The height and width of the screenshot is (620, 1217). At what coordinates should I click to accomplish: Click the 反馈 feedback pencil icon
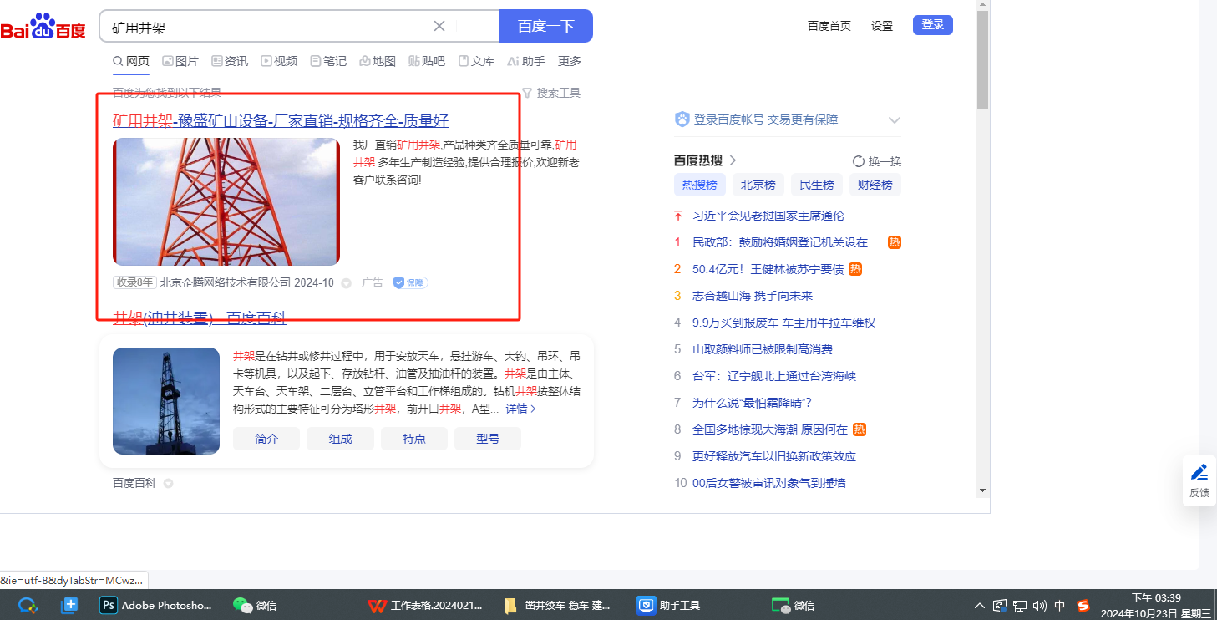(x=1199, y=472)
